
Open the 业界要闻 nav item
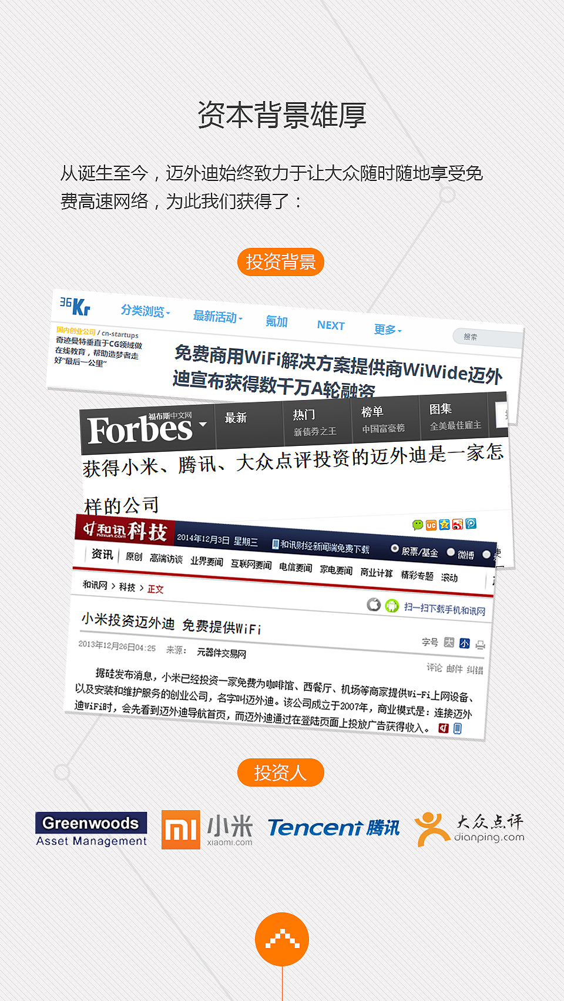tap(207, 562)
